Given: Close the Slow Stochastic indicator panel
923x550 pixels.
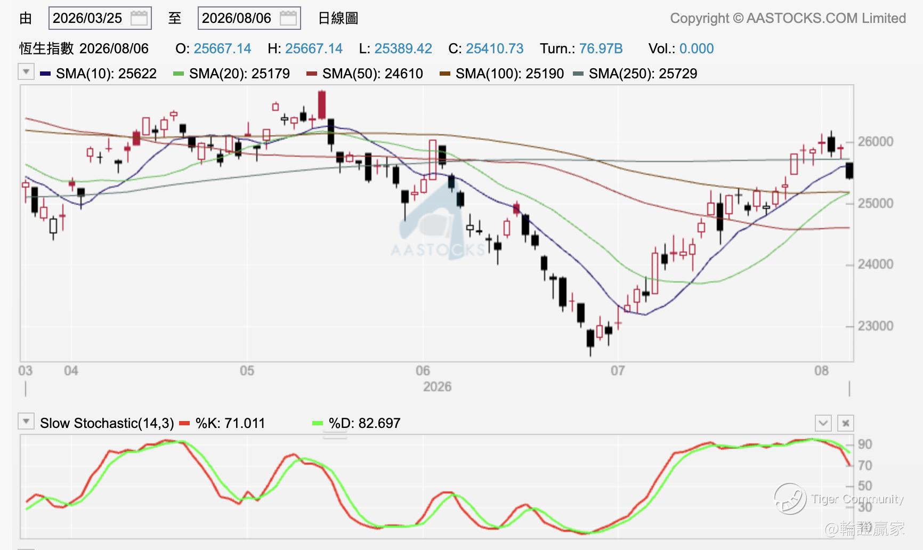Looking at the screenshot, I should click(846, 423).
